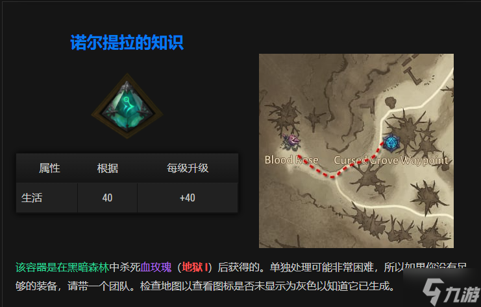Image resolution: width=481 pixels, height=307 pixels.
Task: Click the dead tree above Blood Rose
Action: [284, 117]
